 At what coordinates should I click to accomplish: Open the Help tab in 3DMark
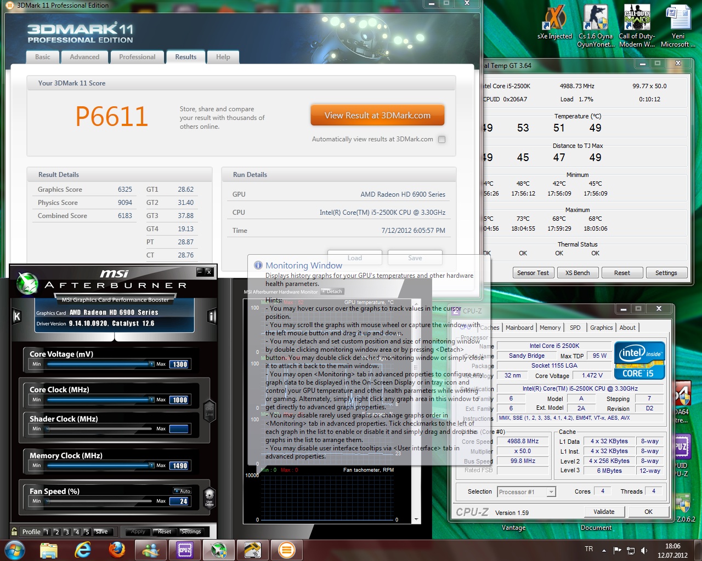(x=223, y=57)
